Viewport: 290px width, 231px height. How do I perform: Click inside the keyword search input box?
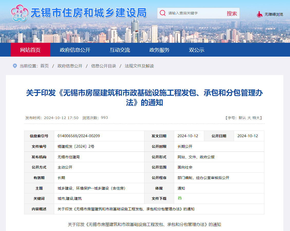(x=195, y=13)
